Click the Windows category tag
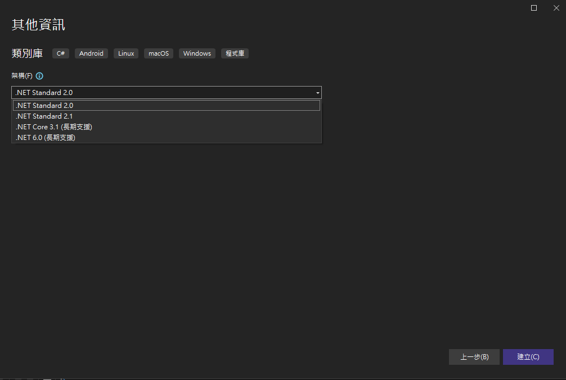This screenshot has height=380, width=566. [196, 53]
